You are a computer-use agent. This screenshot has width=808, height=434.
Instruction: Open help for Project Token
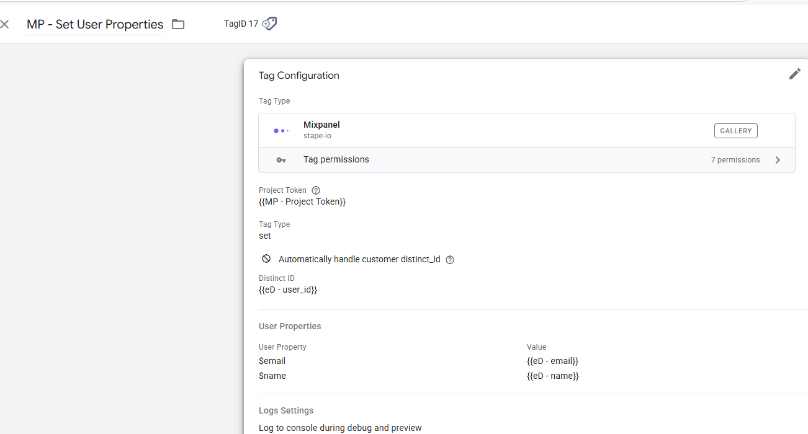click(316, 190)
